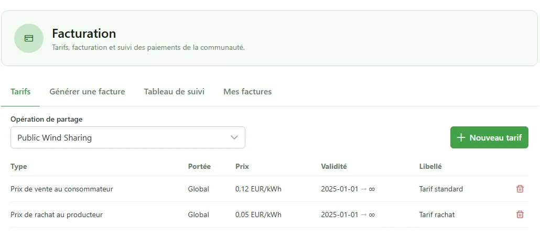
Task: Click the Tarif rachat label
Action: point(437,214)
